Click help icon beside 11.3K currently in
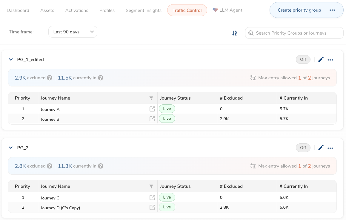The width and height of the screenshot is (346, 220). coord(101,166)
